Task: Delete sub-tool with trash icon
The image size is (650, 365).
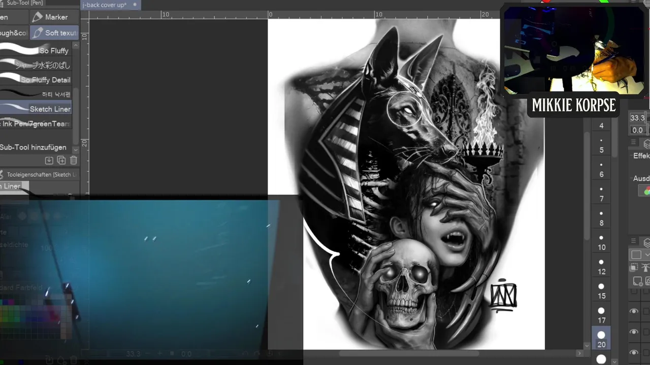Action: point(74,160)
